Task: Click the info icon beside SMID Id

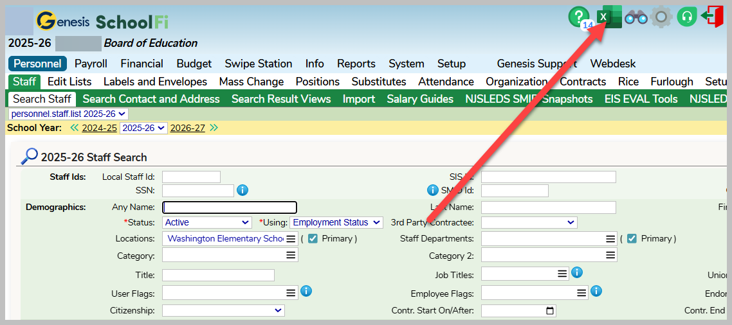Action: coord(433,190)
